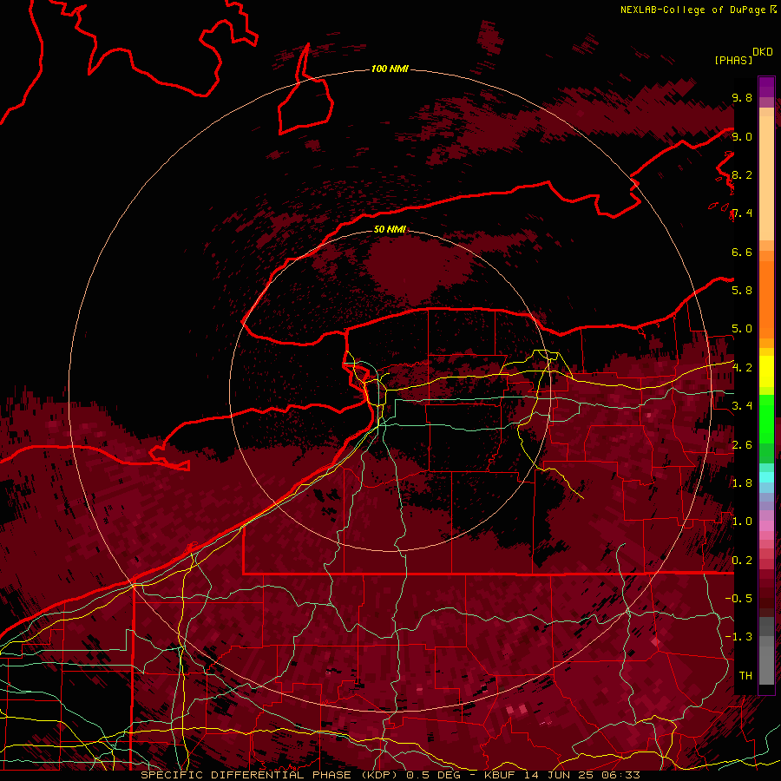Click the 2.6 value on color scale
This screenshot has height=781, width=781.
742,445
